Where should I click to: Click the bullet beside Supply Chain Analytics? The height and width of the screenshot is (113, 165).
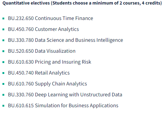pyautogui.click(x=3, y=84)
